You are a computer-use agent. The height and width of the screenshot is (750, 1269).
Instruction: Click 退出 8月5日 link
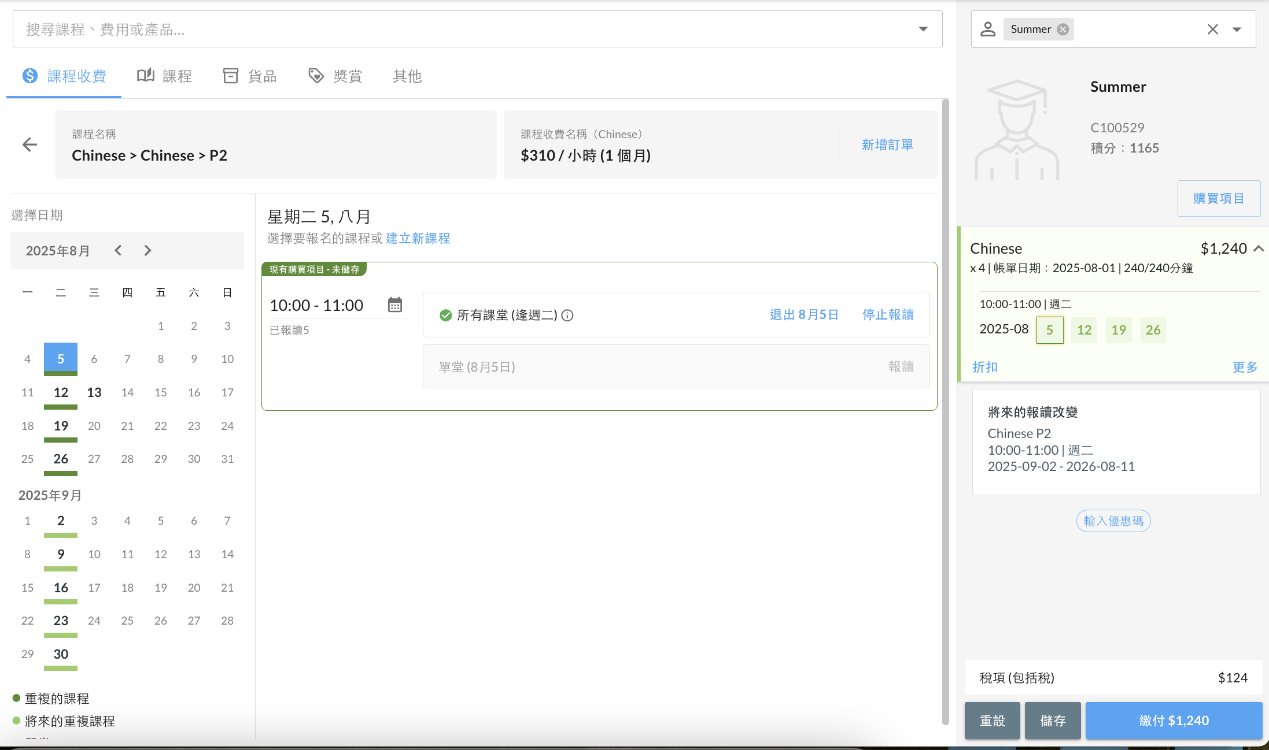coord(804,315)
